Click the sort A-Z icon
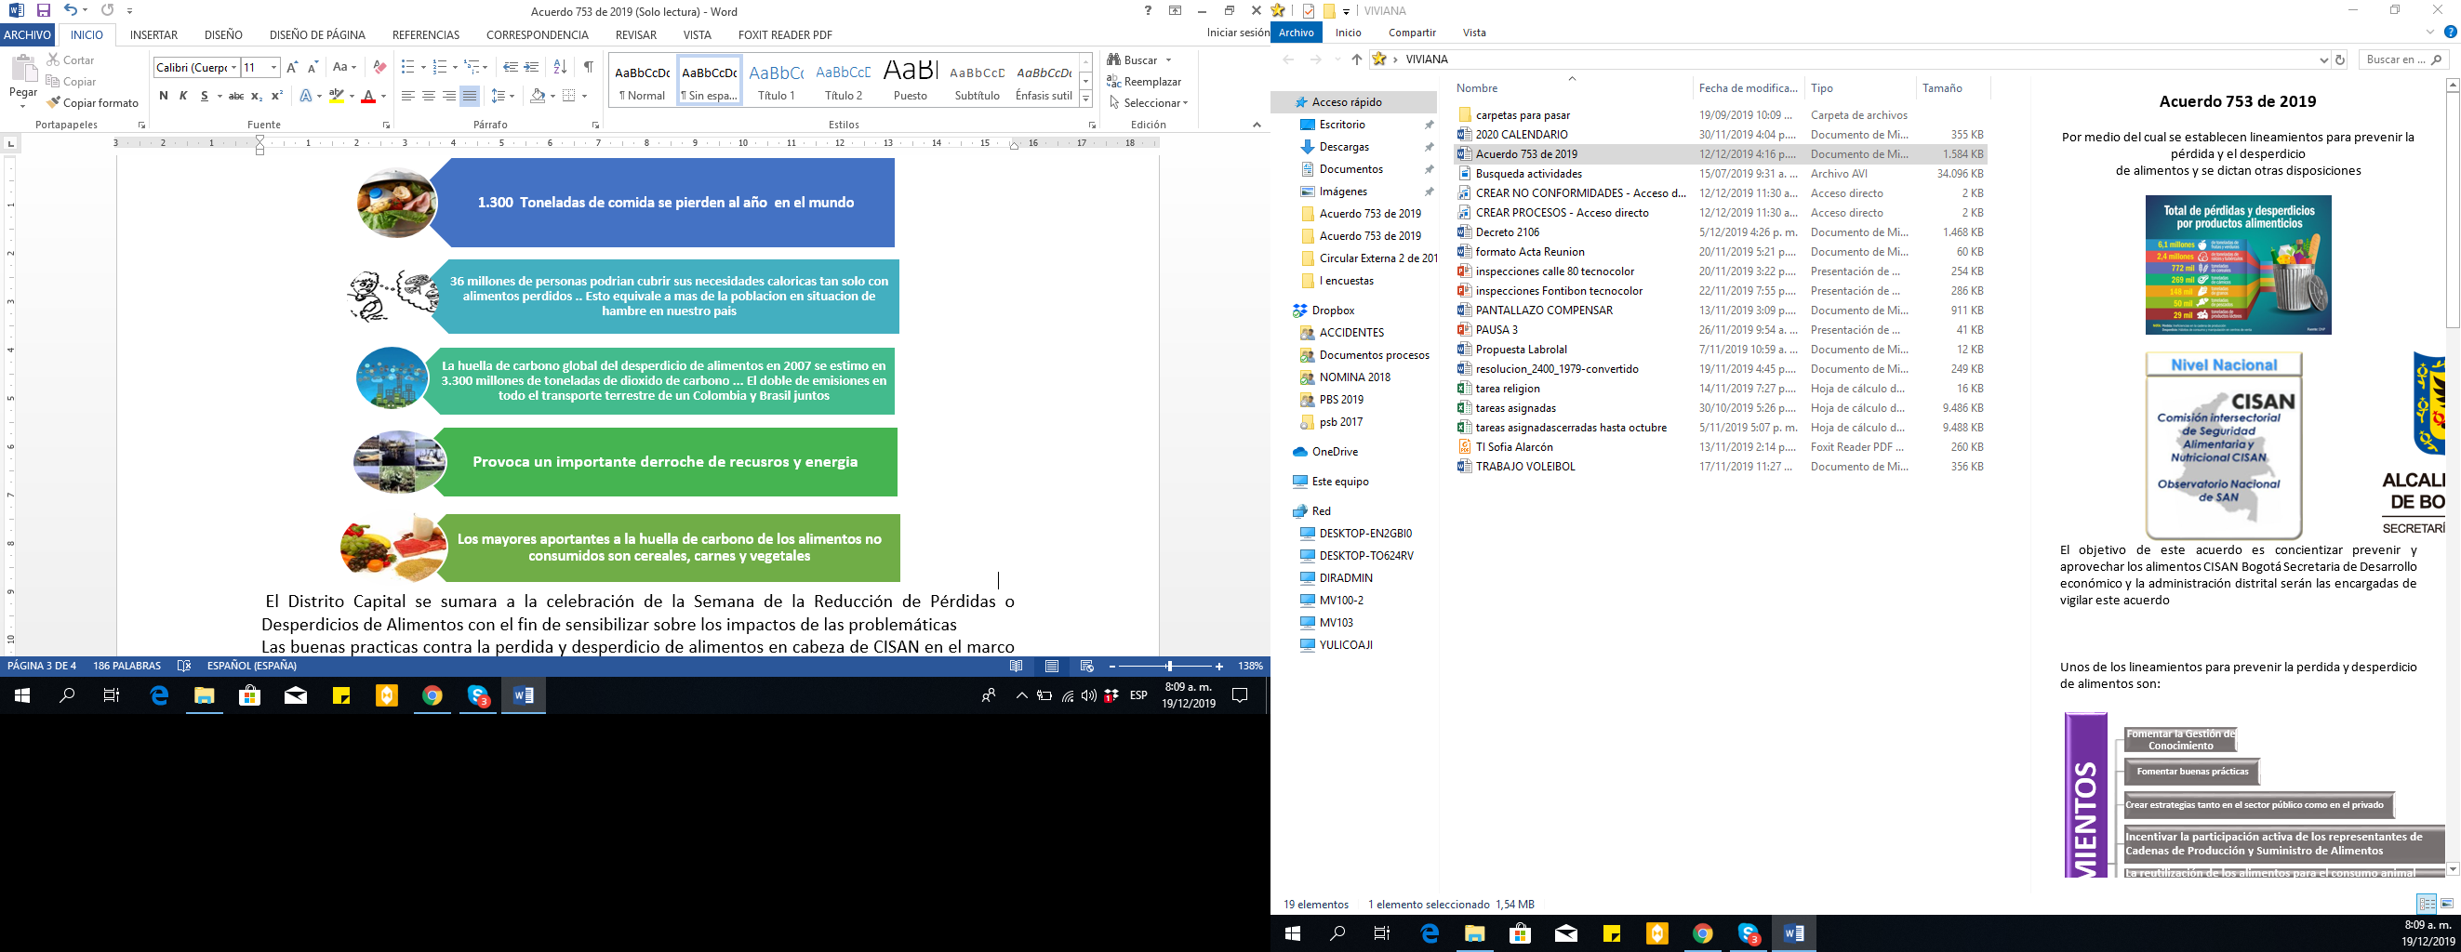Viewport: 2461px width, 952px height. click(x=560, y=67)
